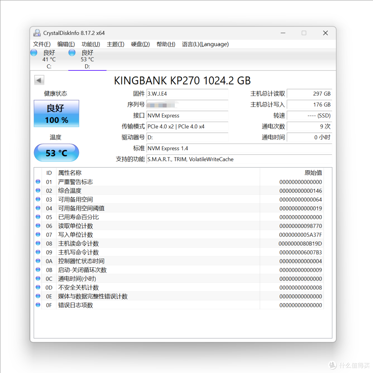Open the 编辑(E) menu
The width and height of the screenshot is (373, 373).
pyautogui.click(x=66, y=44)
